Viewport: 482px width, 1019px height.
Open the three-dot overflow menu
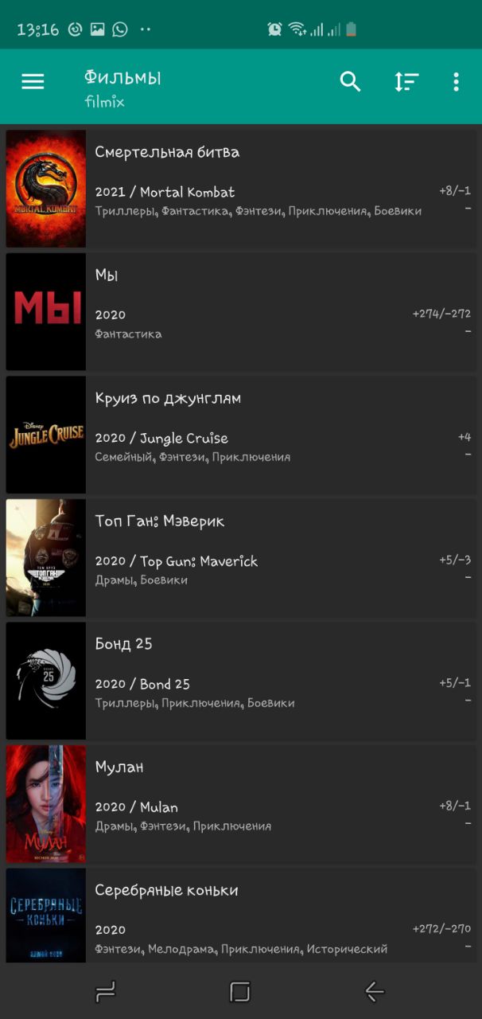pos(456,81)
